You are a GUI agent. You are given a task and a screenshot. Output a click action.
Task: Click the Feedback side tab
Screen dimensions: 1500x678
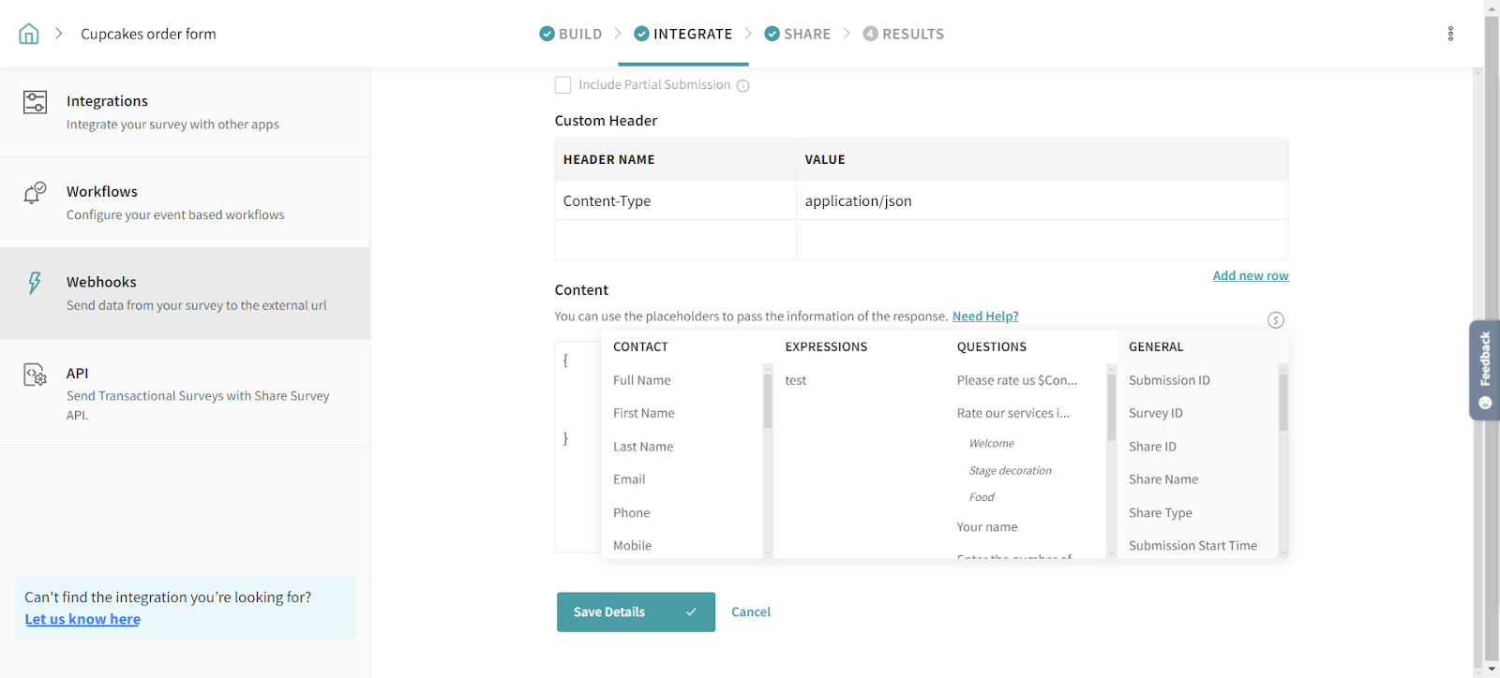coord(1484,369)
